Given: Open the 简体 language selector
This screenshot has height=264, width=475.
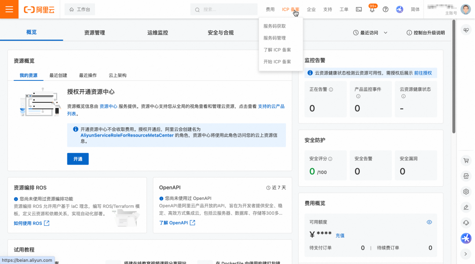Looking at the screenshot, I should (x=415, y=9).
